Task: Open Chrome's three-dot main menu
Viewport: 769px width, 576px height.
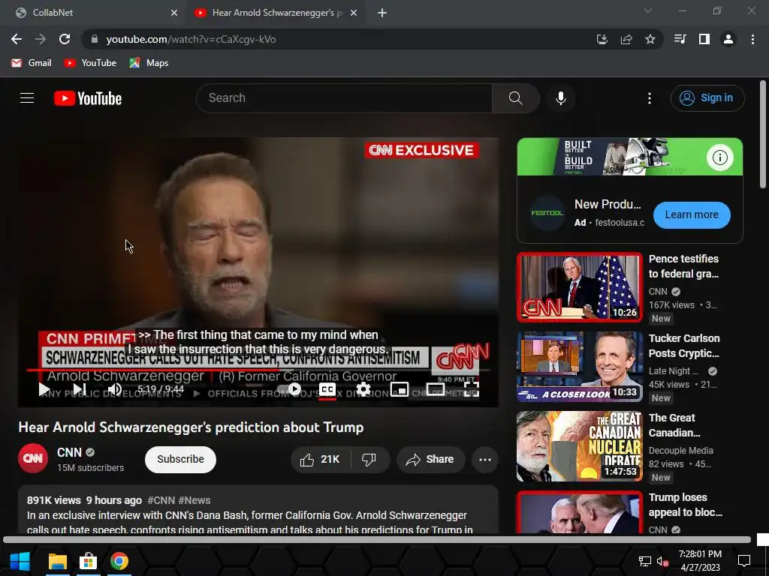Action: (752, 39)
